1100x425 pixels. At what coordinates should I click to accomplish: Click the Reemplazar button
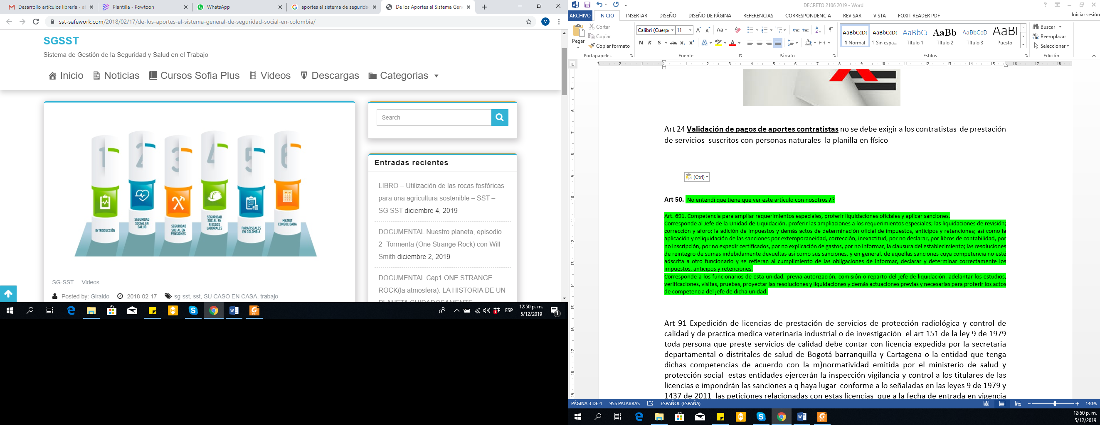point(1049,37)
